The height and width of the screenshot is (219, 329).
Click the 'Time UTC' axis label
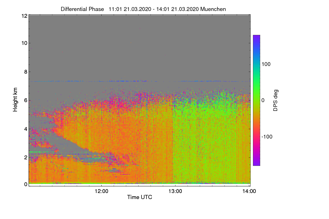point(140,197)
